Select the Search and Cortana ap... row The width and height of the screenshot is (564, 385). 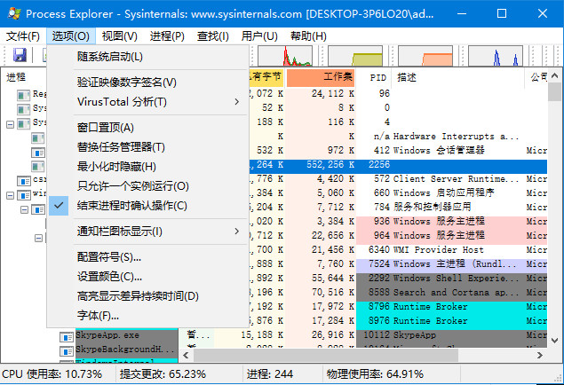398,293
